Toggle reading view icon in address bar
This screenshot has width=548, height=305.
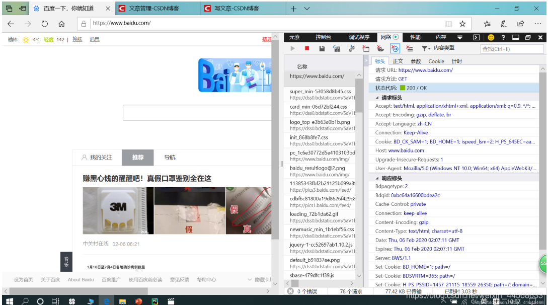[x=448, y=24]
